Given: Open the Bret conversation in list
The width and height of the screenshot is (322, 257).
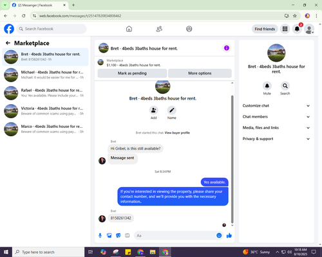Looking at the screenshot, I should pyautogui.click(x=45, y=57).
